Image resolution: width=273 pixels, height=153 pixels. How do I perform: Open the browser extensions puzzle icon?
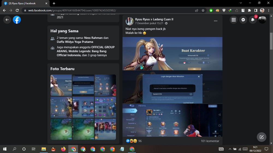click(x=249, y=10)
